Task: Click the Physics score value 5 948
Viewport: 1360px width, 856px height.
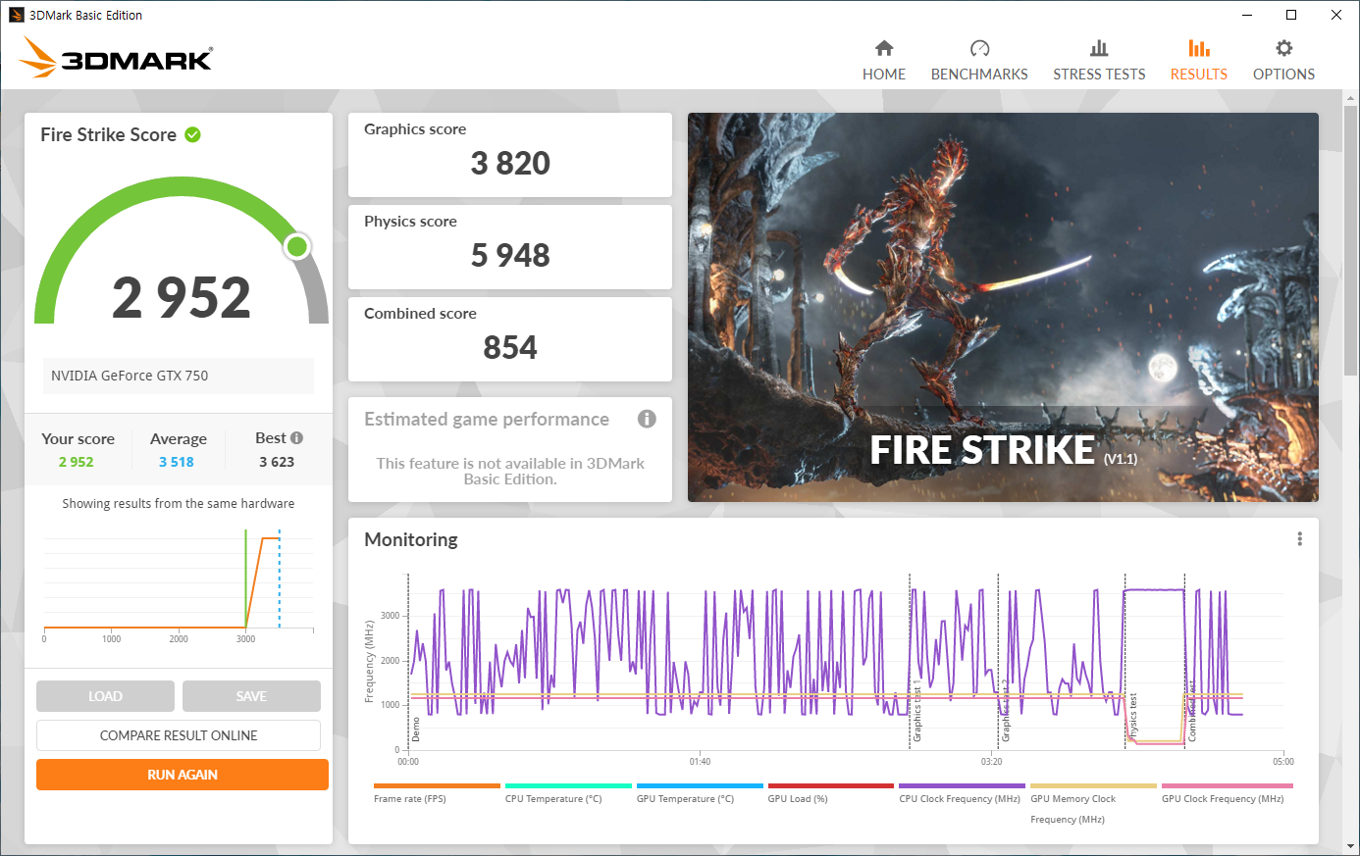Action: [510, 255]
